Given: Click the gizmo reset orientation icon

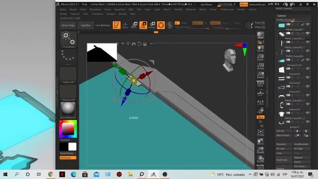Looking at the screenshot, I should click(x=139, y=44).
